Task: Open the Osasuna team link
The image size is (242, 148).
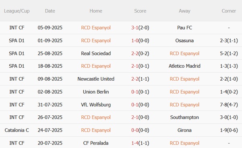Action: pyautogui.click(x=184, y=40)
